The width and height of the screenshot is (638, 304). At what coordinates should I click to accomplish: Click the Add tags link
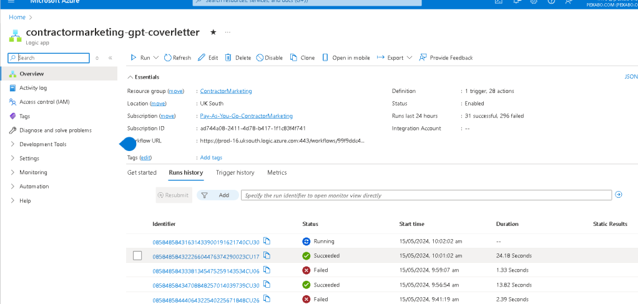(x=211, y=157)
